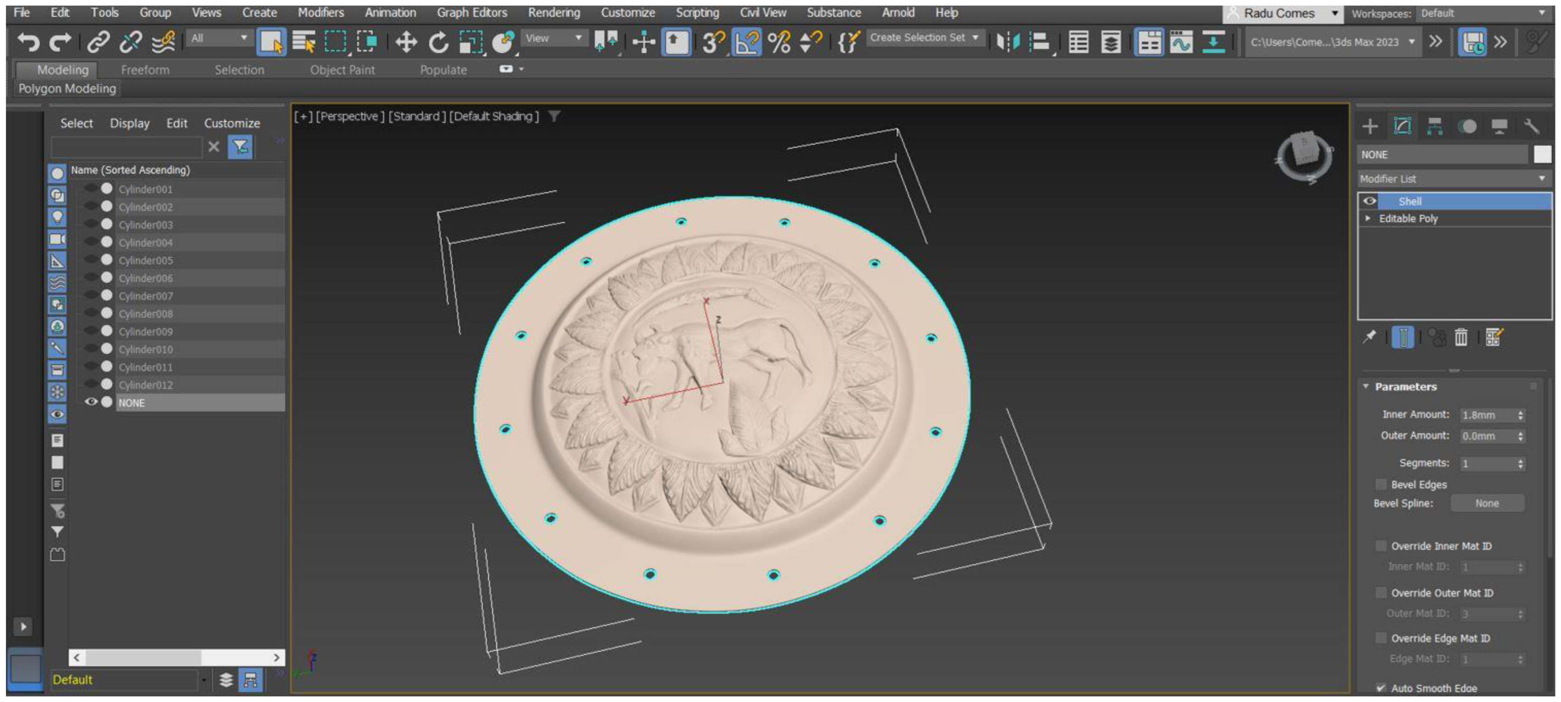
Task: Activate the Rotate tool
Action: click(x=438, y=42)
